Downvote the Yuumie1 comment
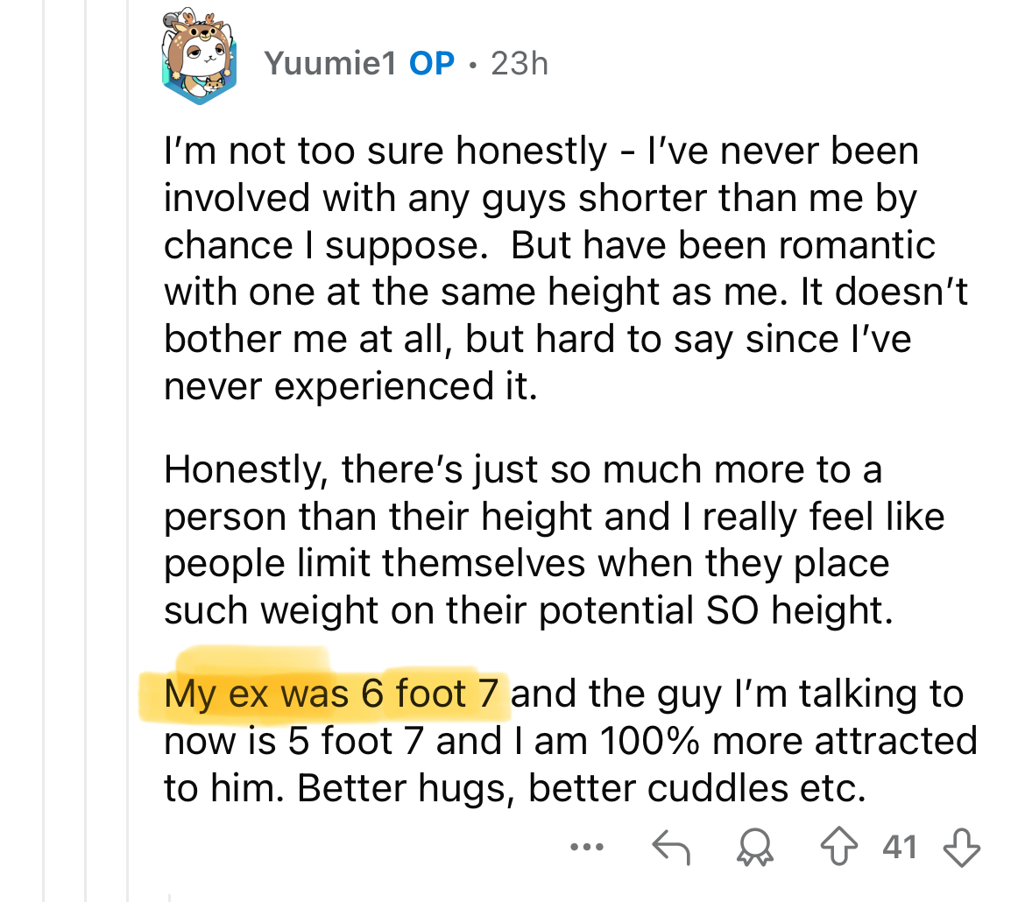This screenshot has height=902, width=1025. [x=960, y=848]
